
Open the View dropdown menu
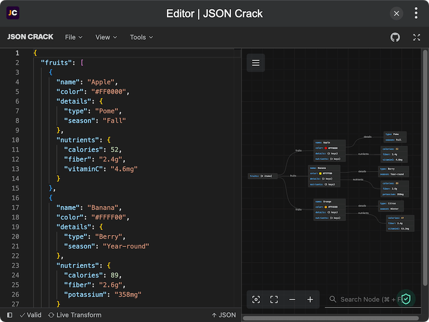[x=106, y=37]
